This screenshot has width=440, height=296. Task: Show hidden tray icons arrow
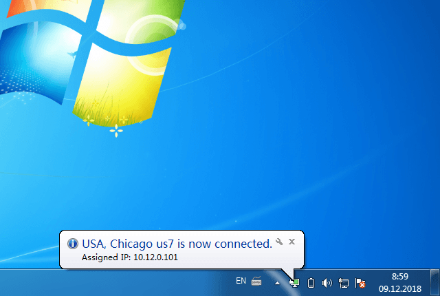coord(277,283)
